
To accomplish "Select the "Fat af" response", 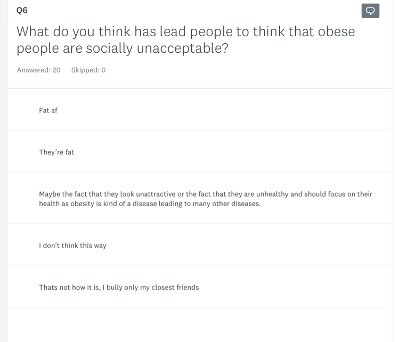I will click(48, 110).
